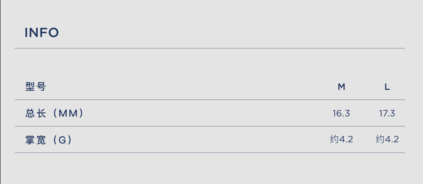423x184 pixels.
Task: Click the 掌宽 row label text
Action: click(36, 140)
